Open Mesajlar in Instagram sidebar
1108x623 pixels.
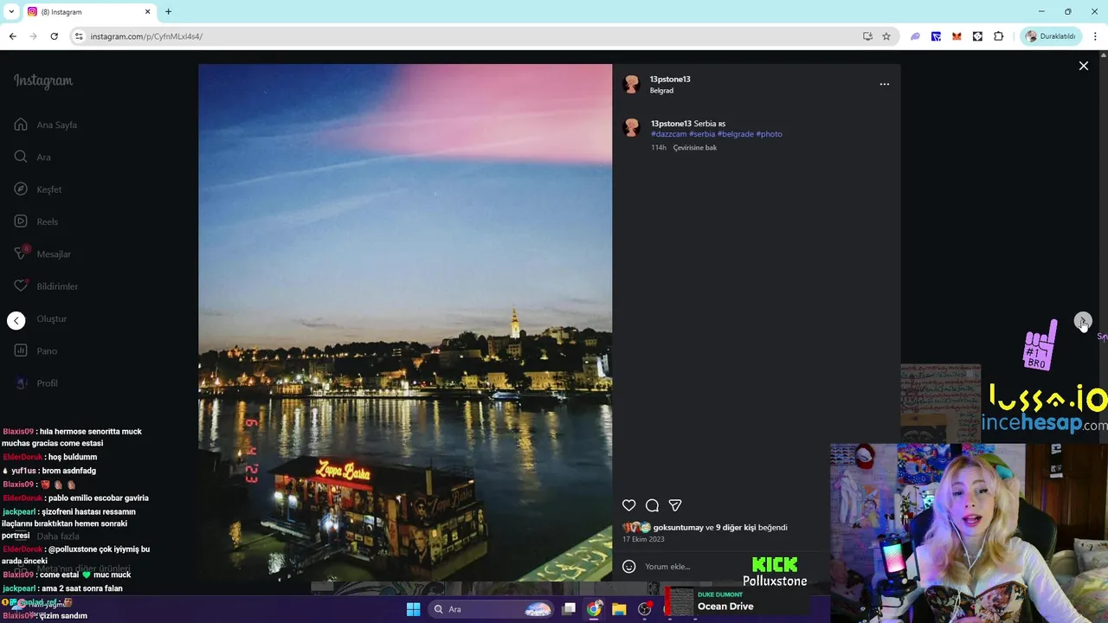42,254
